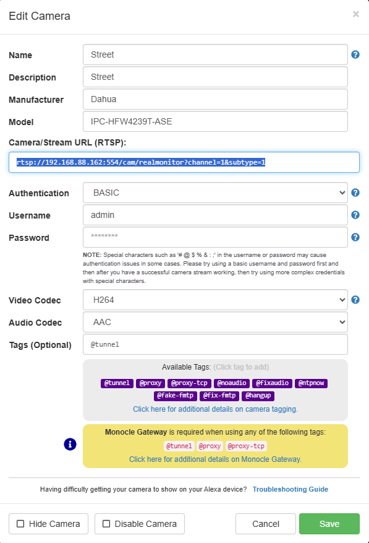Screen dimensions: 369x543
Task: Click the Username help question icon
Action: pos(355,215)
